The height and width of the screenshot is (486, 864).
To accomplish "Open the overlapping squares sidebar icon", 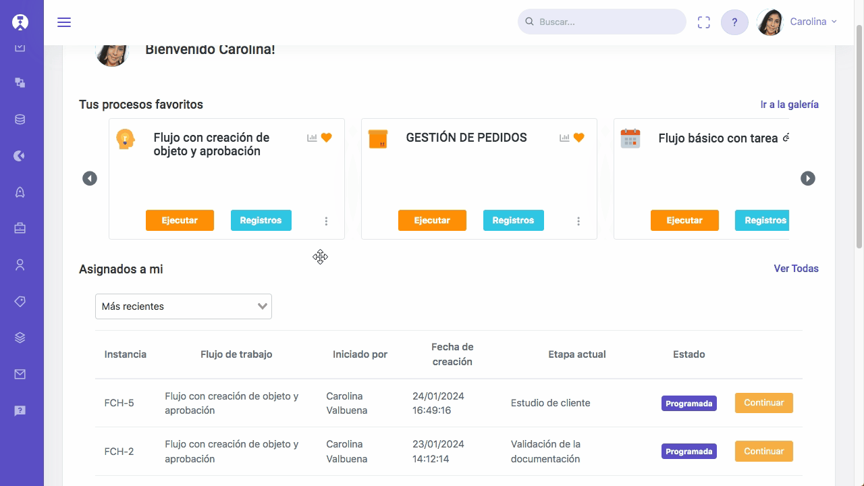I will 20,83.
